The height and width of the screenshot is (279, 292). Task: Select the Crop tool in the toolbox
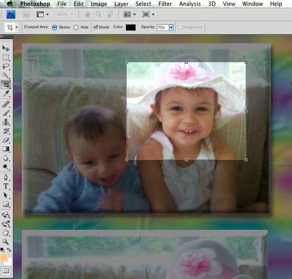pos(6,85)
